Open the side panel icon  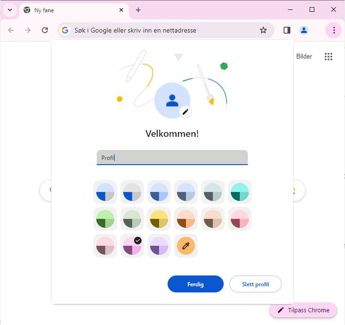(287, 30)
